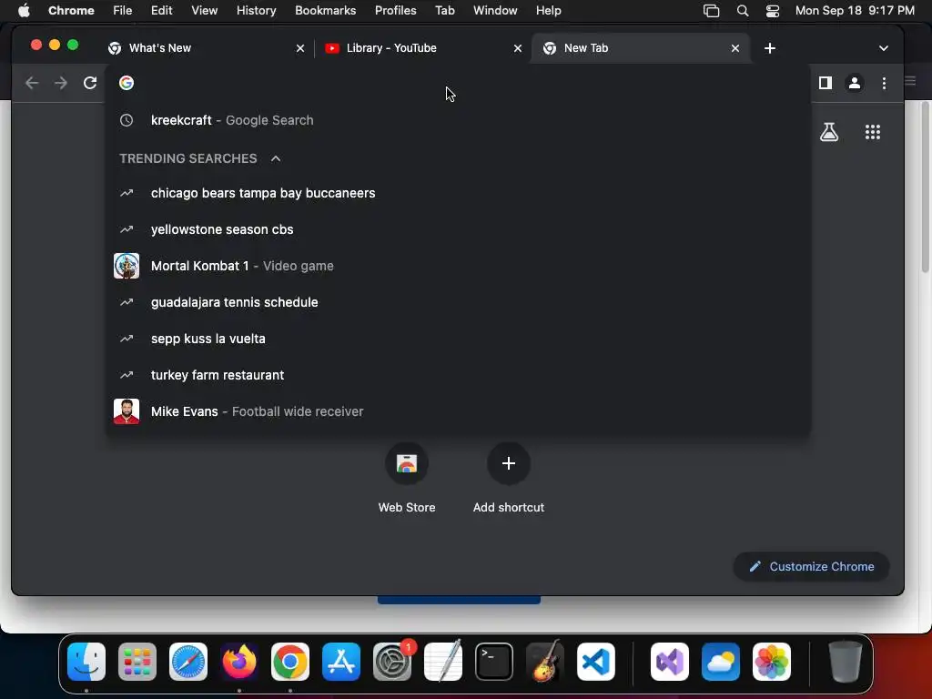This screenshot has height=699, width=932.
Task: Select yellowstone season cbs suggestion
Action: 459,229
